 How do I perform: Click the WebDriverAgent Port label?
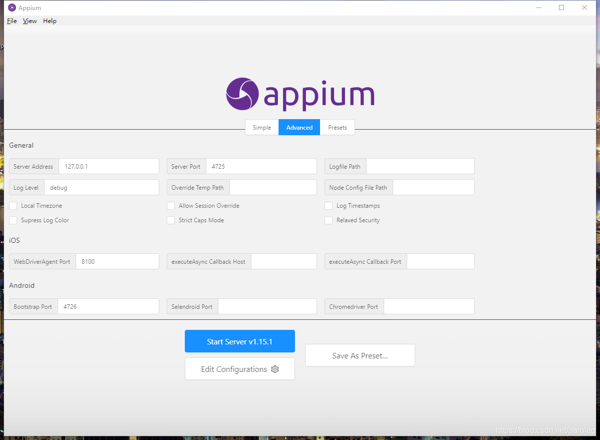coord(42,262)
